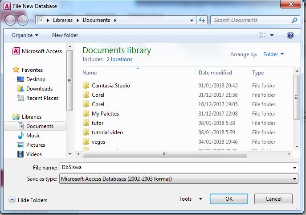This screenshot has height=215, width=306.
Task: Open the File name dropdown arrow
Action: [294, 168]
